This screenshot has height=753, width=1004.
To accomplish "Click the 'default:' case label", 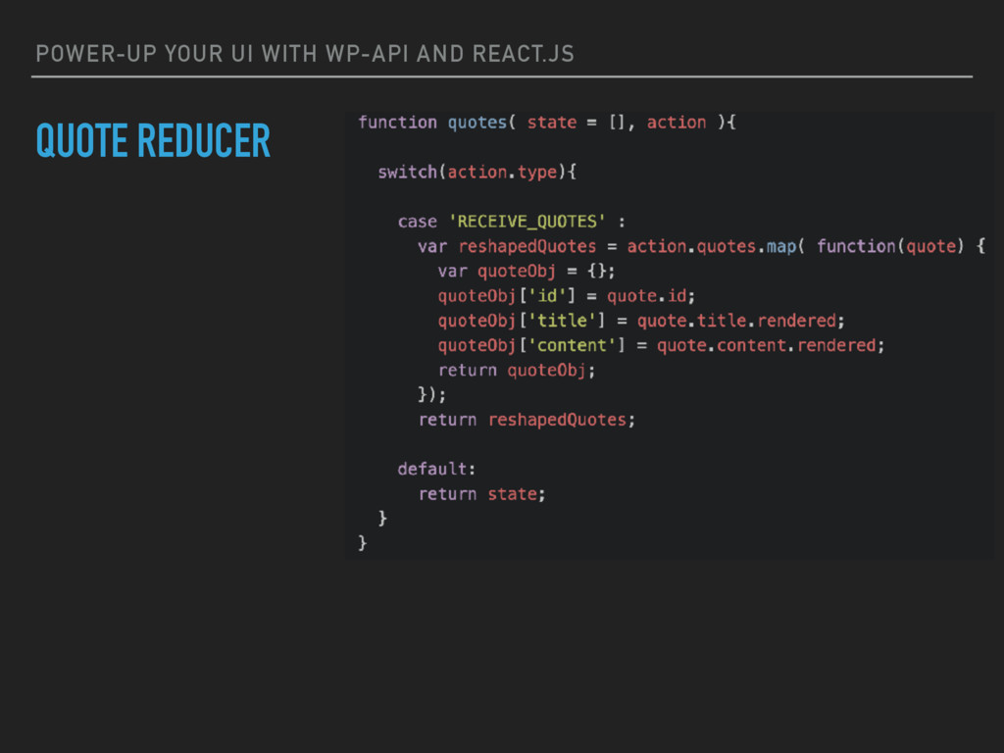I will (x=436, y=470).
